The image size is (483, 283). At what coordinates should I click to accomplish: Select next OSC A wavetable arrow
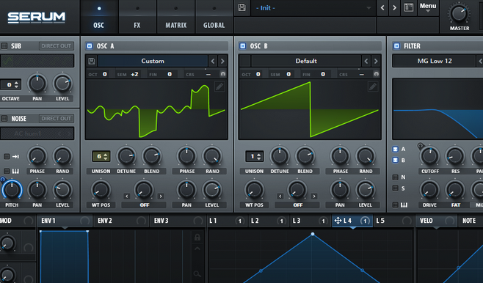(222, 61)
